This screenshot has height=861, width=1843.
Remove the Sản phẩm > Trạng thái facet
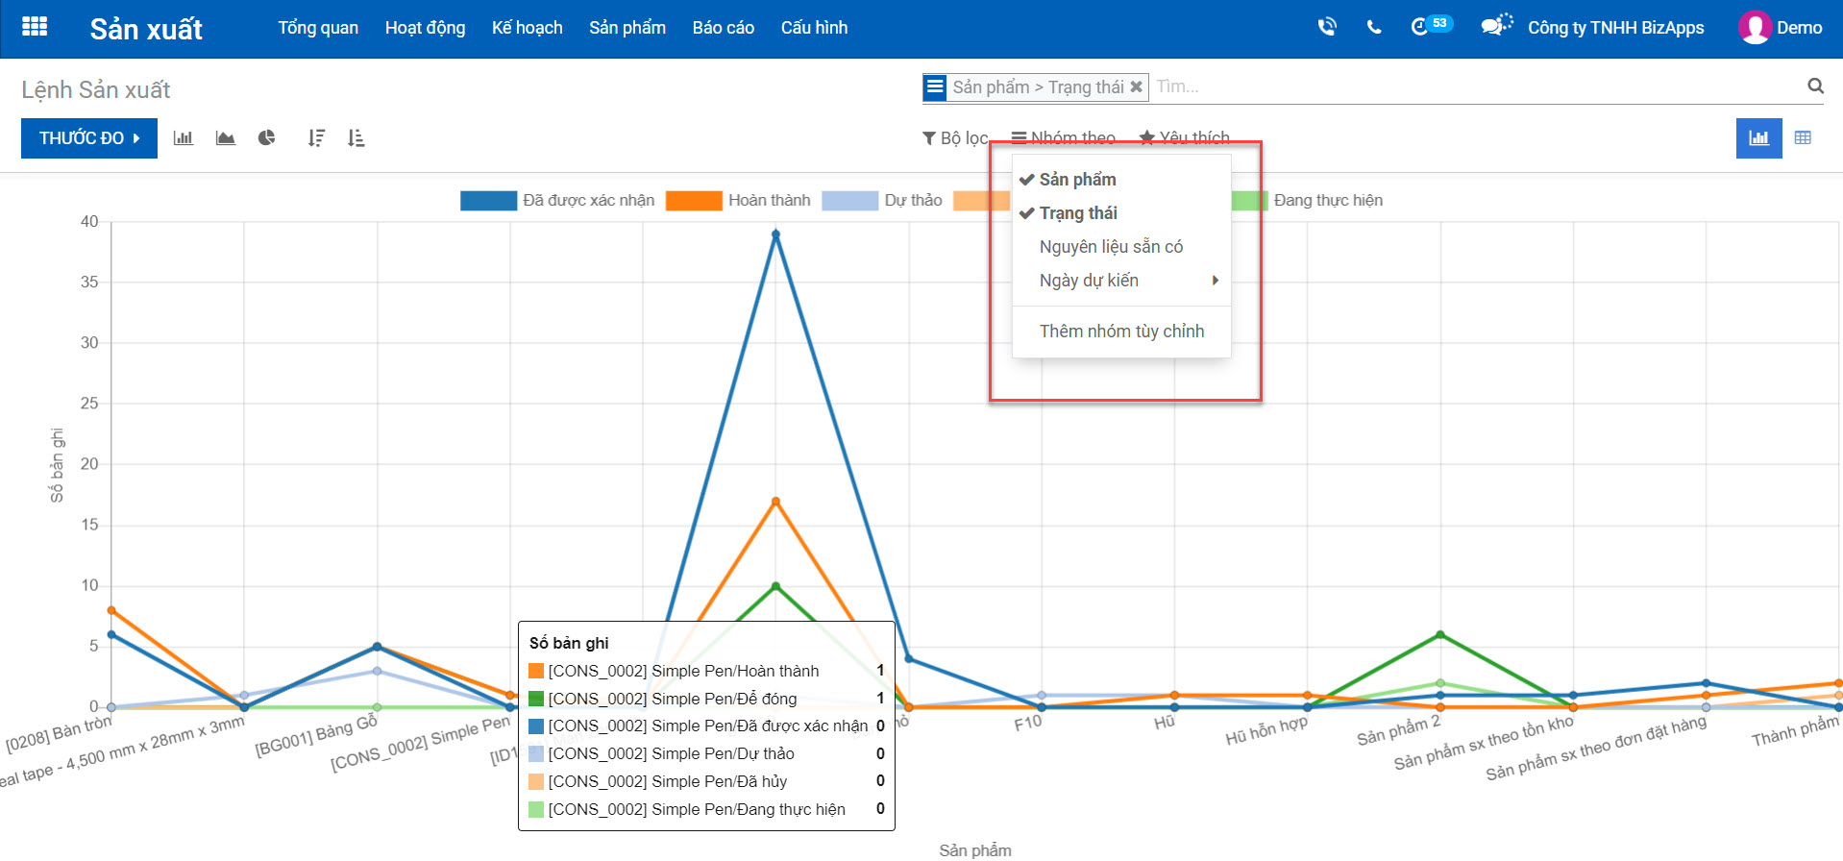pyautogui.click(x=1136, y=86)
